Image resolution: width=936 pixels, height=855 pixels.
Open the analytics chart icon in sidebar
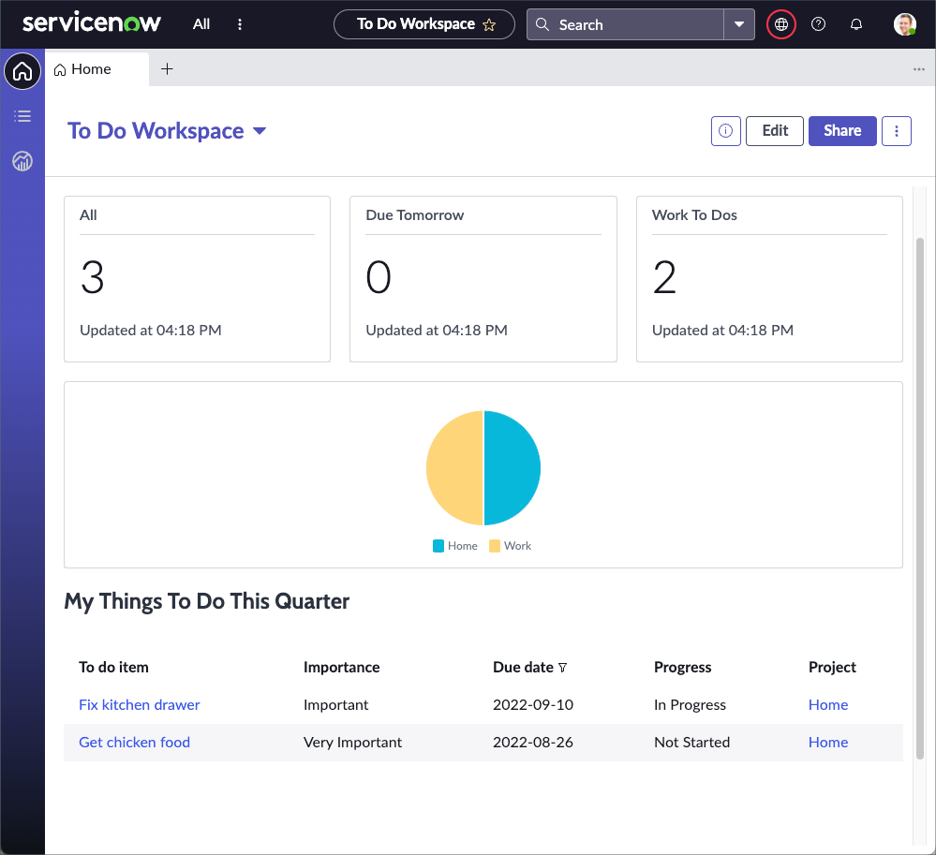click(x=22, y=161)
